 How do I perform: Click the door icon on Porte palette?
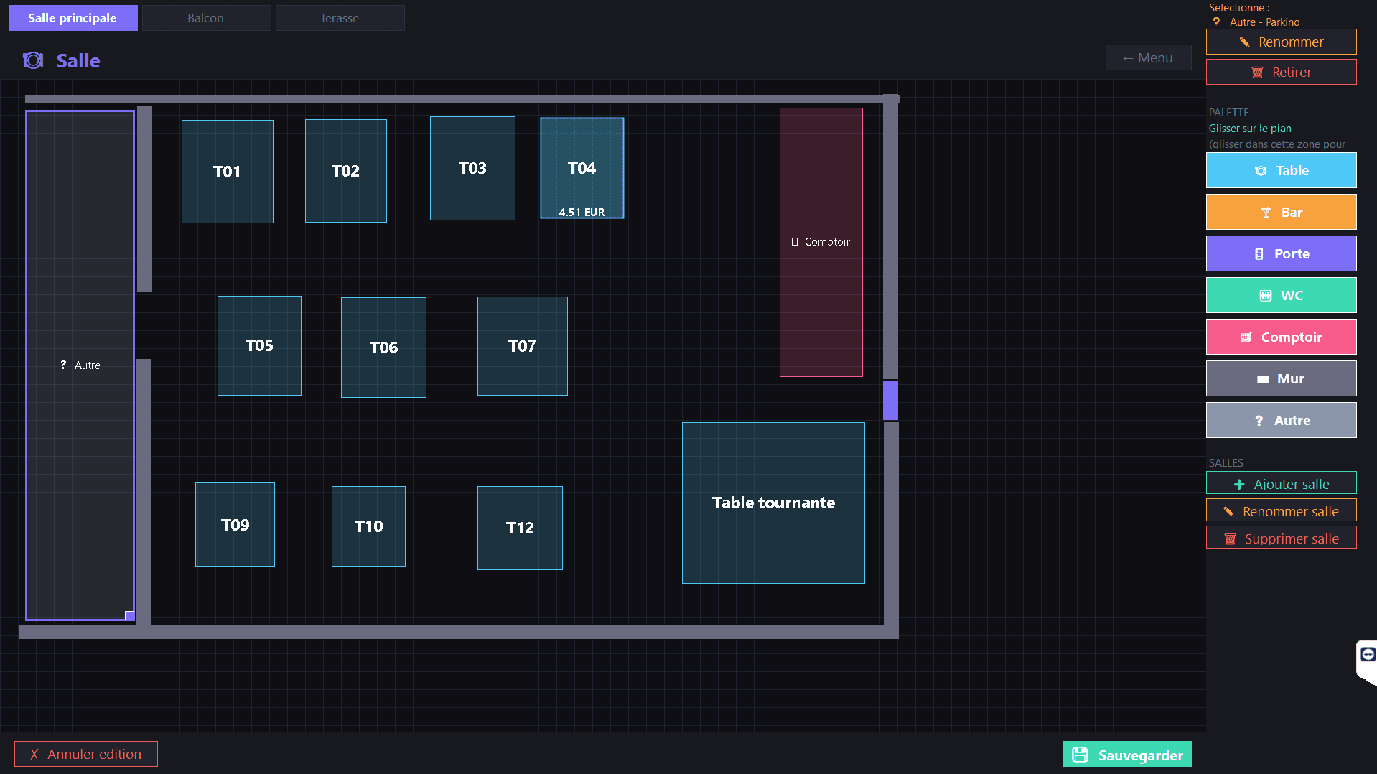point(1259,254)
